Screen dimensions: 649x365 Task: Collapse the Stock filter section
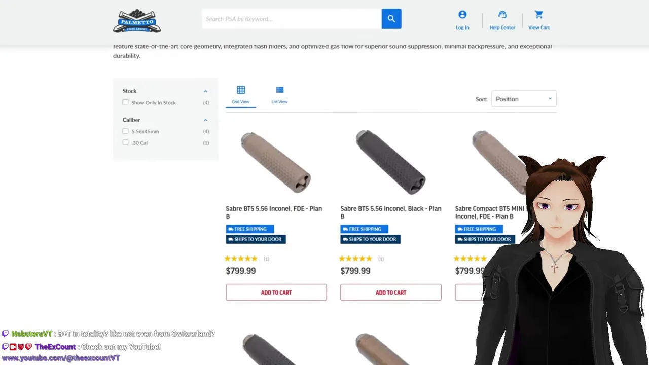[205, 91]
